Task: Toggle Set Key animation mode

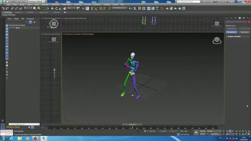Action: click(x=202, y=134)
